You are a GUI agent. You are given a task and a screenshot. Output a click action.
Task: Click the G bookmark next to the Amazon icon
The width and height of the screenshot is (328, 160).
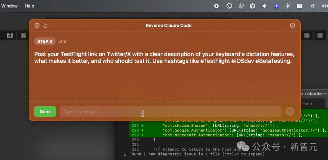tap(23, 36)
